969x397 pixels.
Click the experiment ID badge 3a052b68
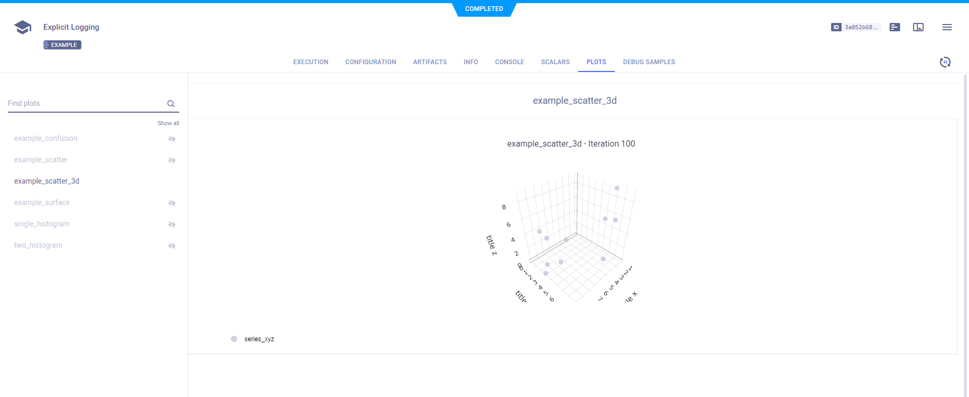click(x=856, y=27)
